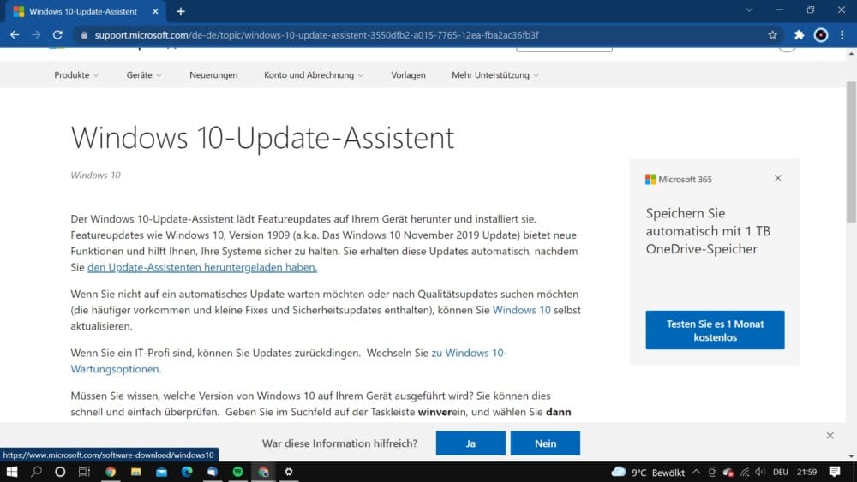
Task: Expand the Geräte menu
Action: [x=144, y=75]
